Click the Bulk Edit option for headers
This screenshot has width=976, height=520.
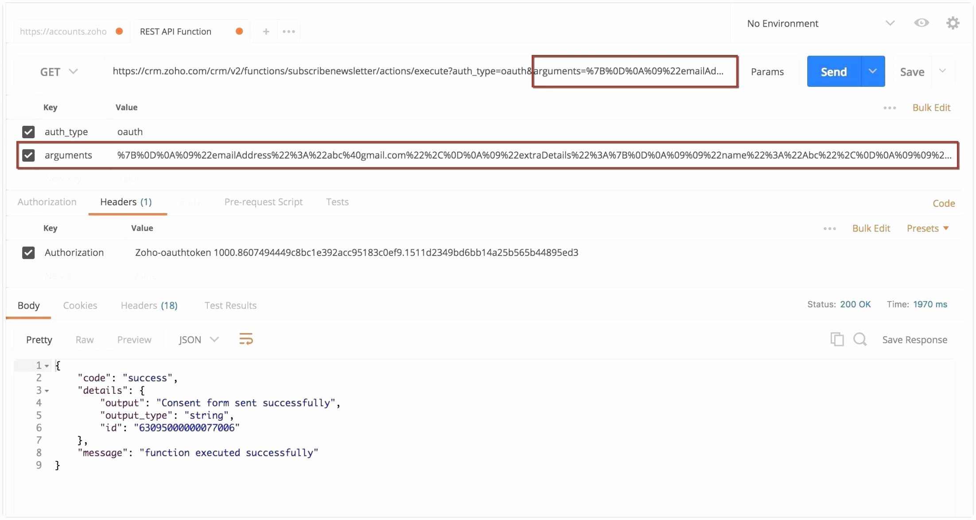coord(871,229)
